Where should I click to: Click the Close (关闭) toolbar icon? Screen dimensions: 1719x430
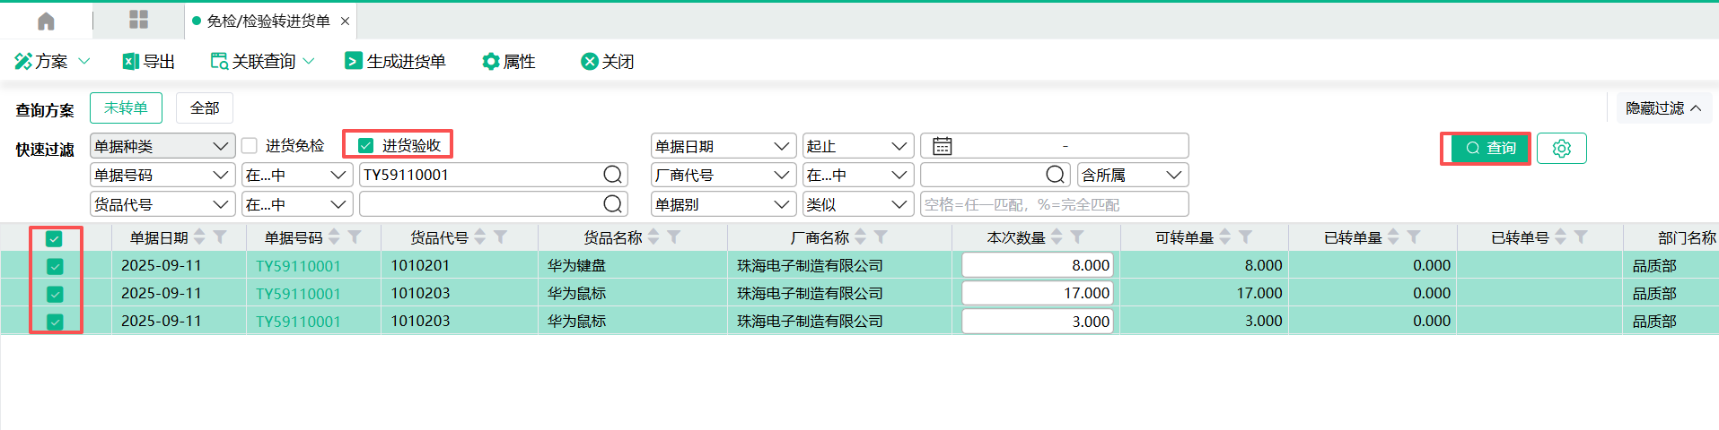590,61
